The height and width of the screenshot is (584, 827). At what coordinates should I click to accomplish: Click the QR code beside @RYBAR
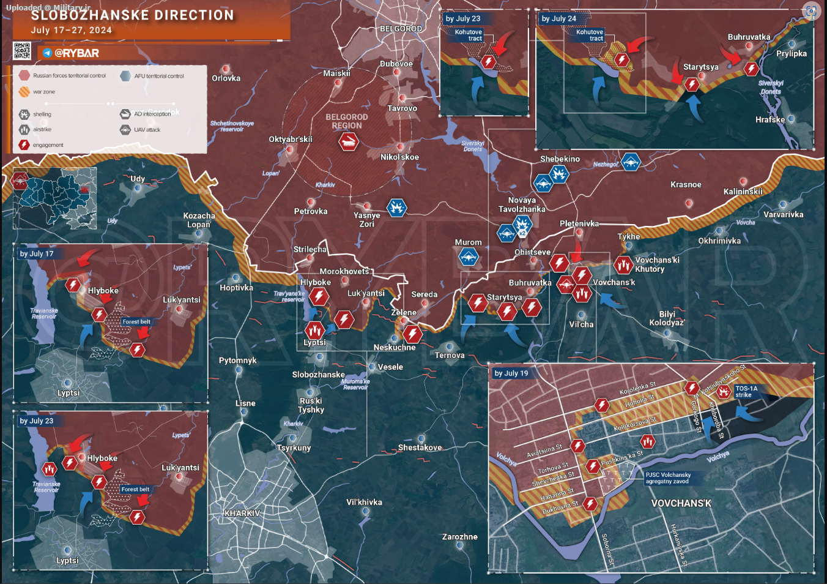pos(22,51)
